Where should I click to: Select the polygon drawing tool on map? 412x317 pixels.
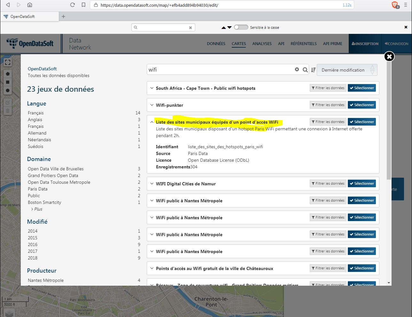[8, 74]
